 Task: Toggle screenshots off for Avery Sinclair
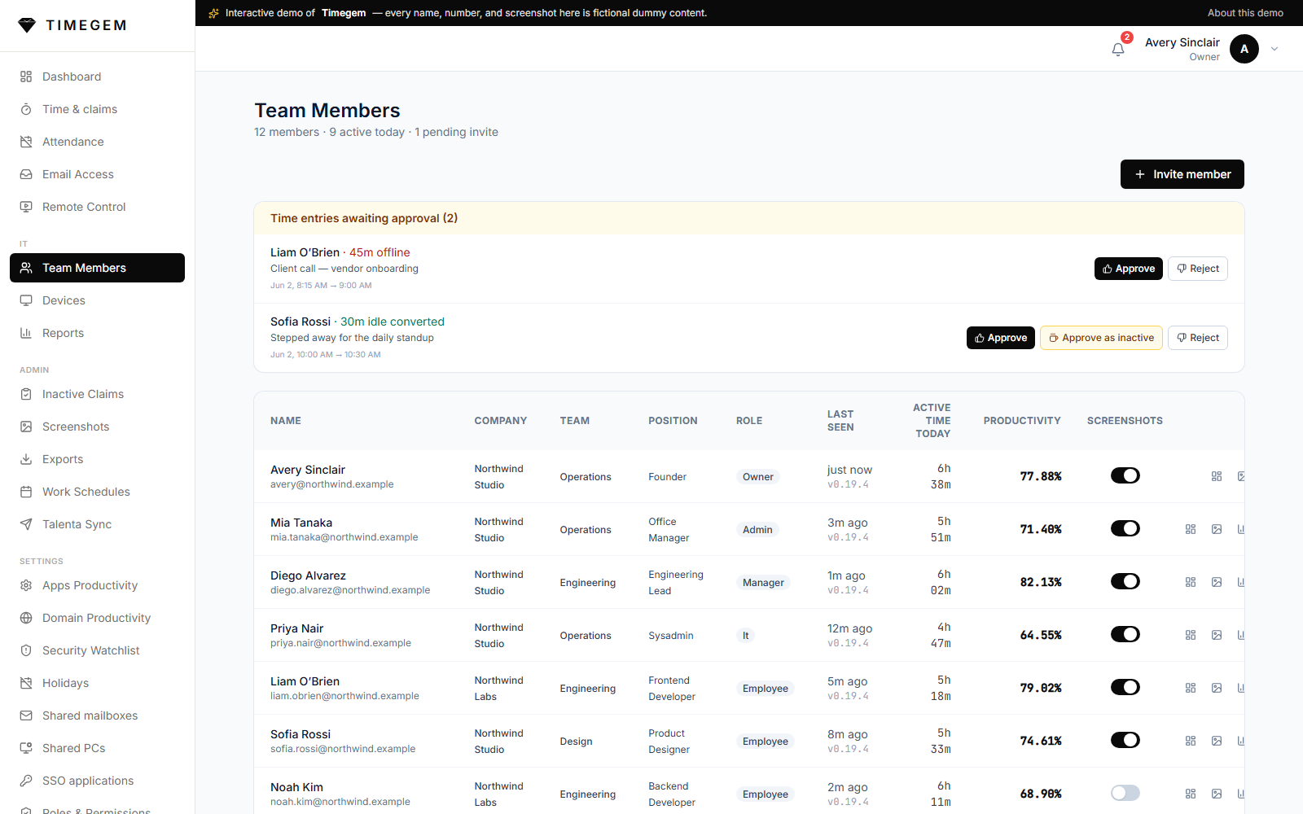tap(1125, 475)
